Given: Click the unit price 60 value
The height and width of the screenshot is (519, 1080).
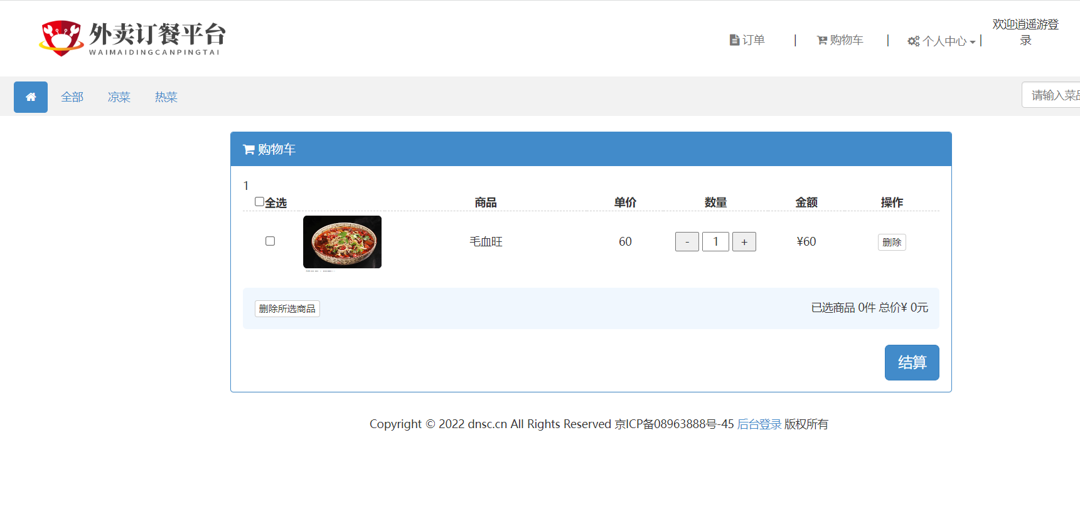Looking at the screenshot, I should pos(626,242).
